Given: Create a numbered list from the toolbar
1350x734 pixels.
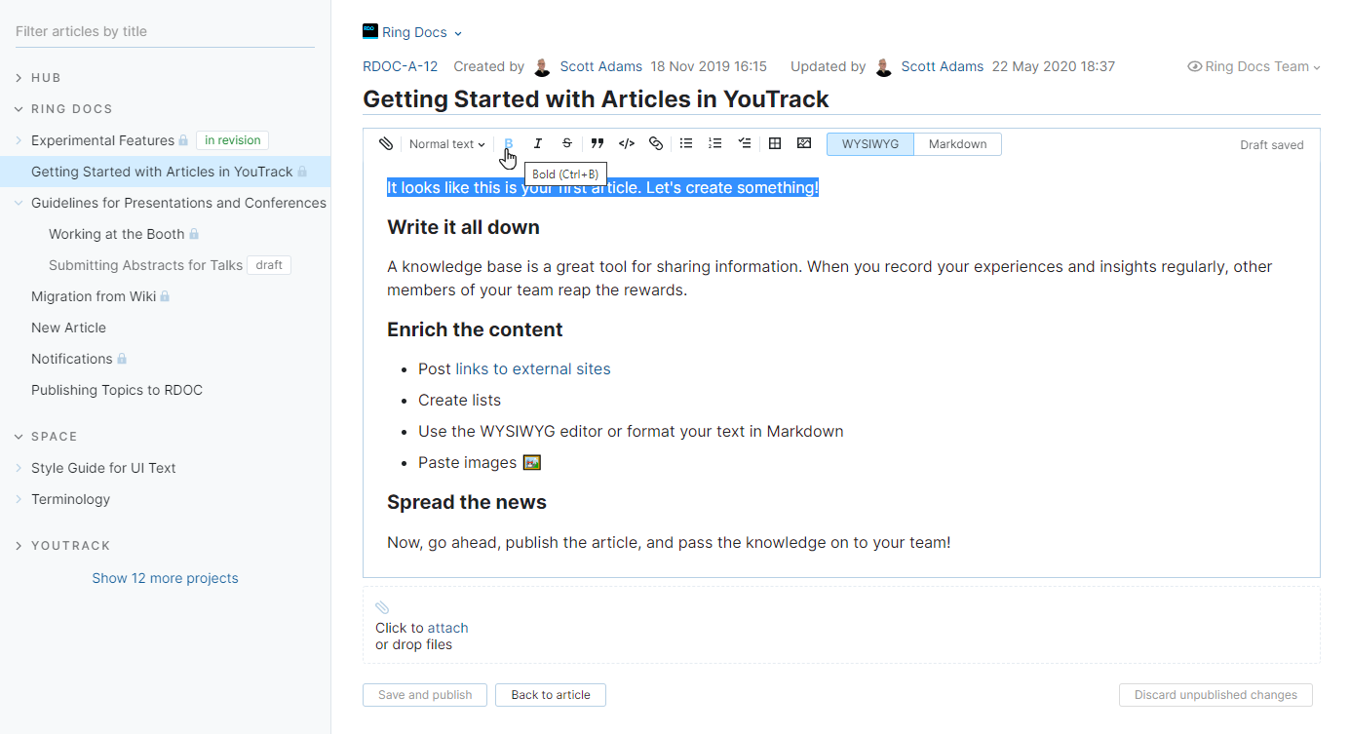Looking at the screenshot, I should click(715, 144).
